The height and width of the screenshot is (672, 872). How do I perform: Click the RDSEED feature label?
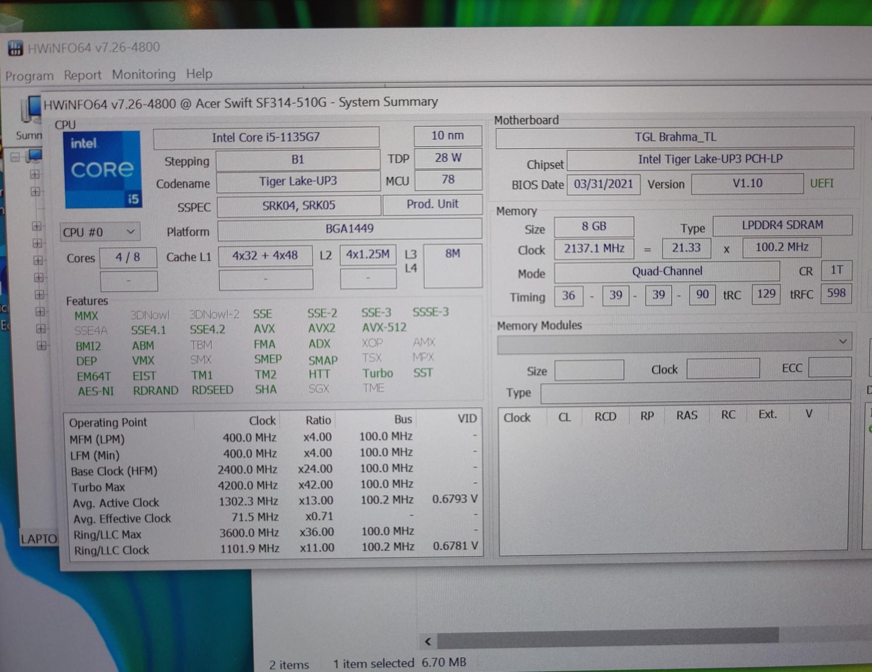click(213, 390)
